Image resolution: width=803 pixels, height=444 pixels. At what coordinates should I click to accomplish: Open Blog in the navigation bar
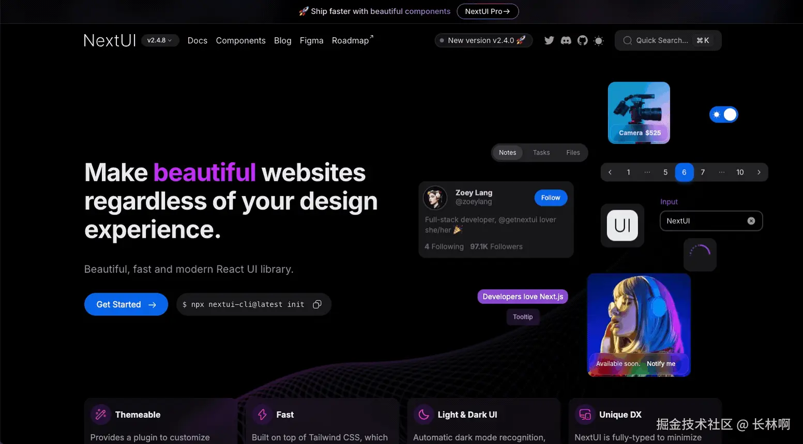click(x=283, y=40)
